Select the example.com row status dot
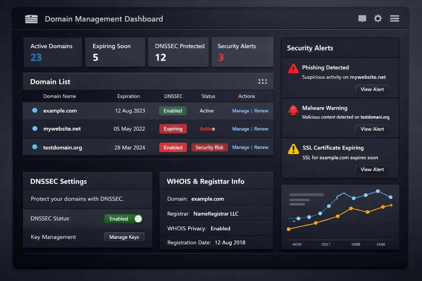This screenshot has height=281, width=422. 35,110
